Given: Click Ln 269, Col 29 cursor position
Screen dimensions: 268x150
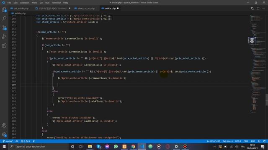Looking at the screenshot, I should coord(214,141).
